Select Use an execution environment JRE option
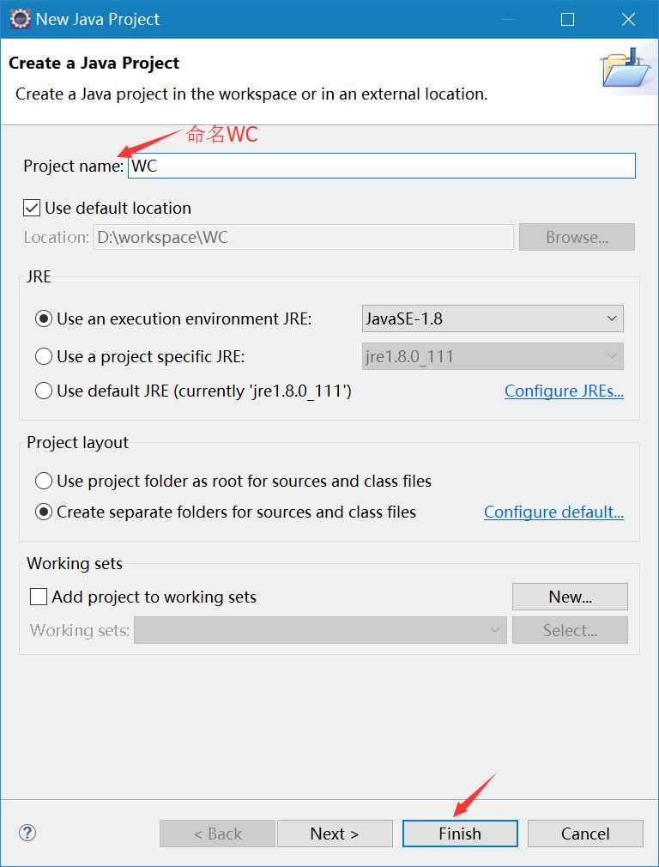659x867 pixels. (44, 318)
